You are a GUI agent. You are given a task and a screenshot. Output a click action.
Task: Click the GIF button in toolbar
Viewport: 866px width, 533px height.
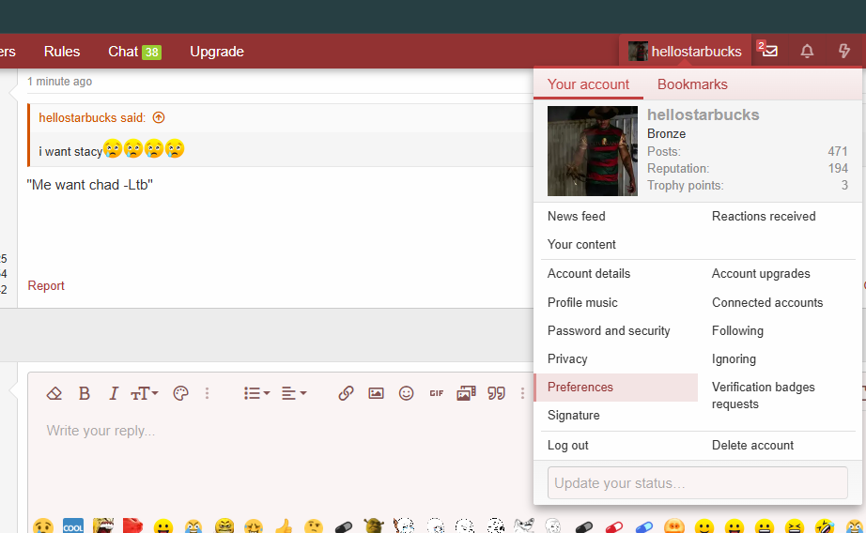[437, 393]
